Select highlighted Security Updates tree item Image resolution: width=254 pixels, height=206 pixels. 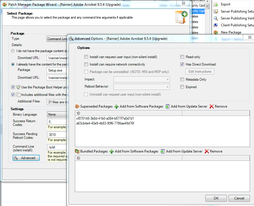coord(198,11)
